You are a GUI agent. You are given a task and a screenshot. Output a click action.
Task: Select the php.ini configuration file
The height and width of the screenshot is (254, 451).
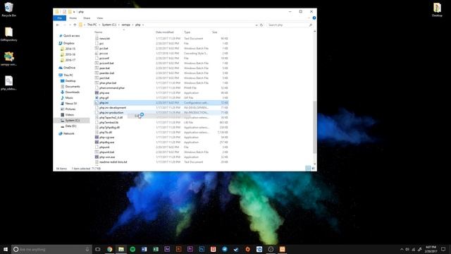click(161, 102)
